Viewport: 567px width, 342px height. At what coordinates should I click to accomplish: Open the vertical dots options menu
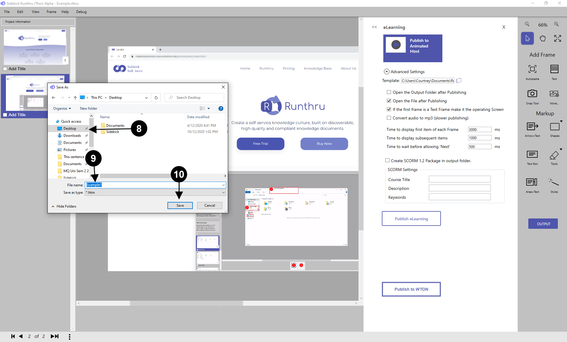coord(69,337)
